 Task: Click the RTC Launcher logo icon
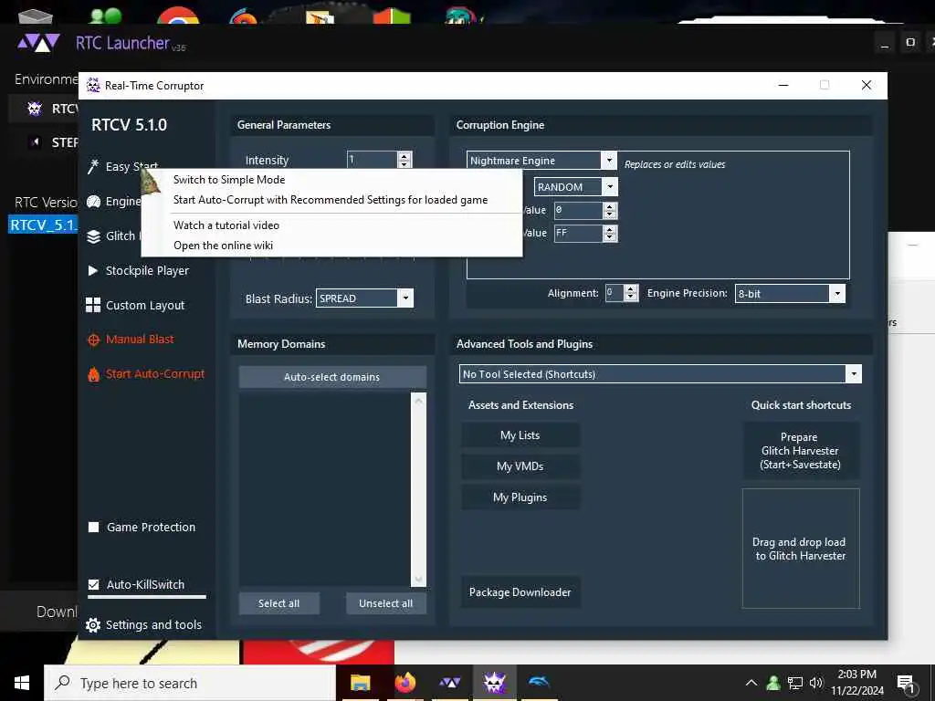click(38, 43)
